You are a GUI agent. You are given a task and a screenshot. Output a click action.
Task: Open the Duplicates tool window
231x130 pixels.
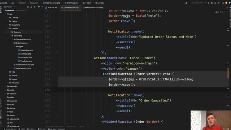pyautogui.click(x=61, y=129)
